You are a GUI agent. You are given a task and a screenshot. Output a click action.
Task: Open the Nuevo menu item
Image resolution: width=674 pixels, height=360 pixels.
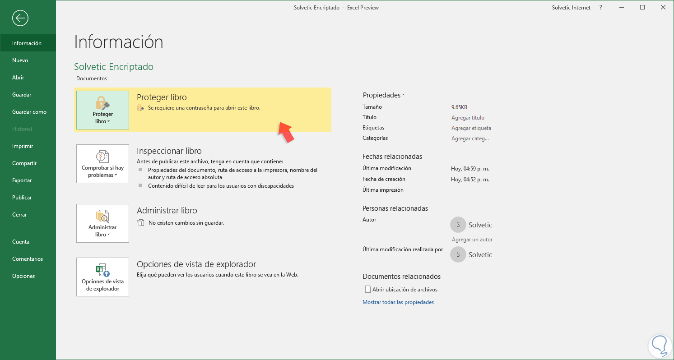pyautogui.click(x=28, y=60)
